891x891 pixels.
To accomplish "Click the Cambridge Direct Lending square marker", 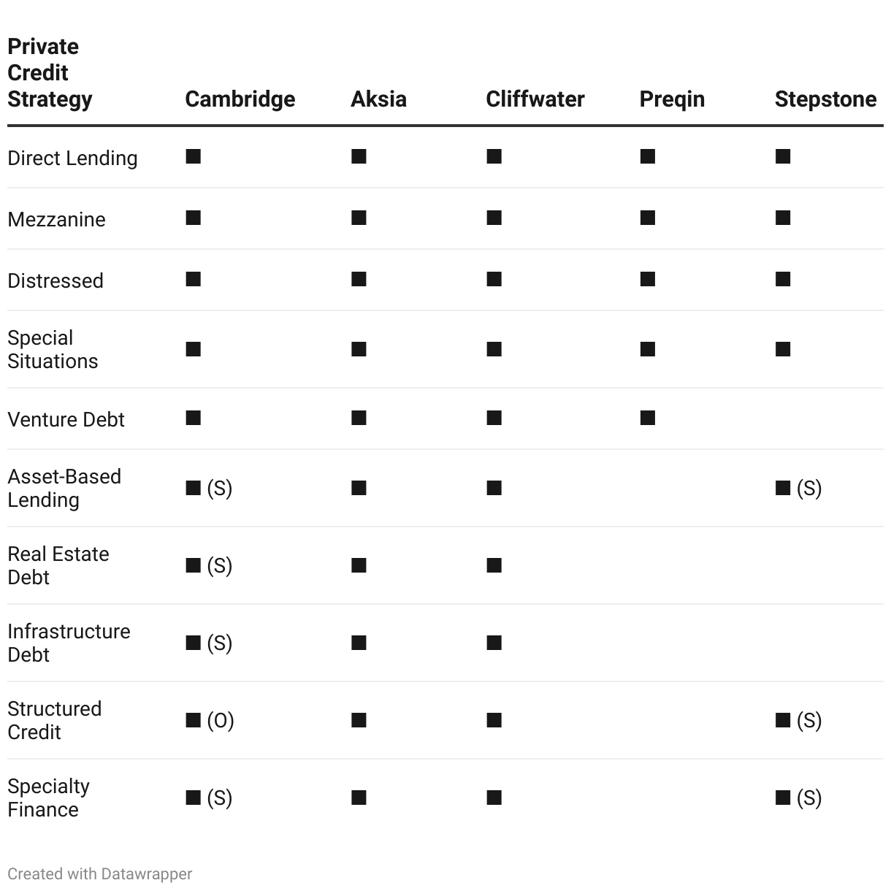I will coord(194,157).
